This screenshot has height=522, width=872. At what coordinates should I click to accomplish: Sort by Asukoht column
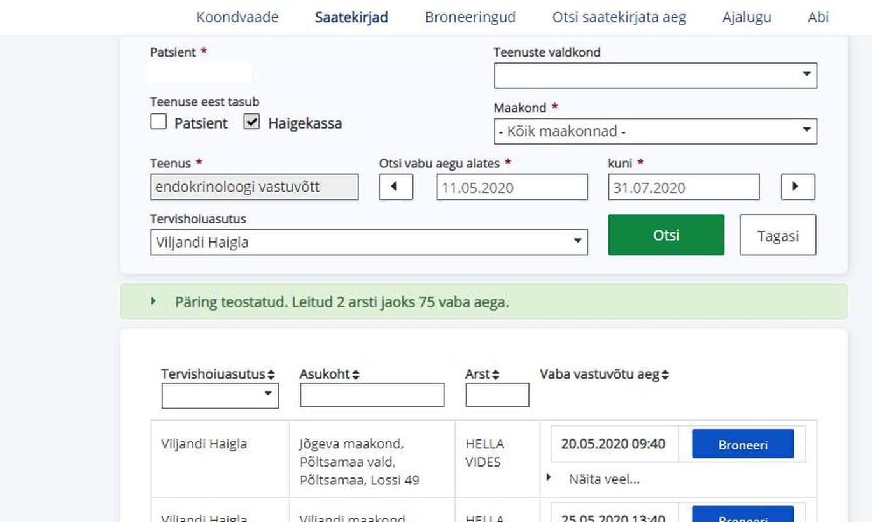(330, 374)
